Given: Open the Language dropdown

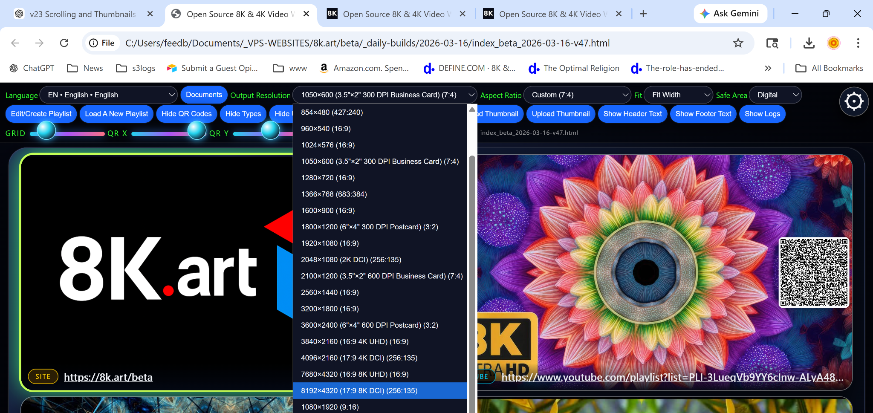Looking at the screenshot, I should tap(108, 95).
